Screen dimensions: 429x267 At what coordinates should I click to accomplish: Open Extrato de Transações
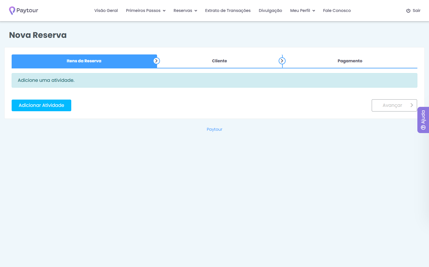point(228,10)
